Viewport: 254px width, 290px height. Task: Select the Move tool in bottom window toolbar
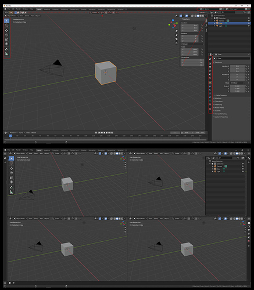tap(12, 168)
